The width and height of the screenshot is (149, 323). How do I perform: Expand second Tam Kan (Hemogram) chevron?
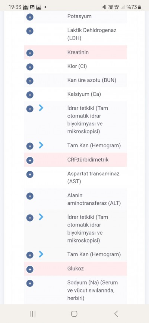click(41, 254)
